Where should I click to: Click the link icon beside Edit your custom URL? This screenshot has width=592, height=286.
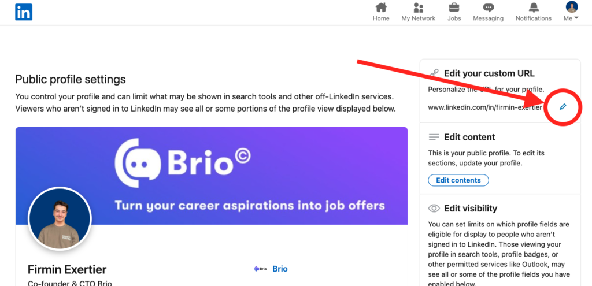(x=434, y=73)
